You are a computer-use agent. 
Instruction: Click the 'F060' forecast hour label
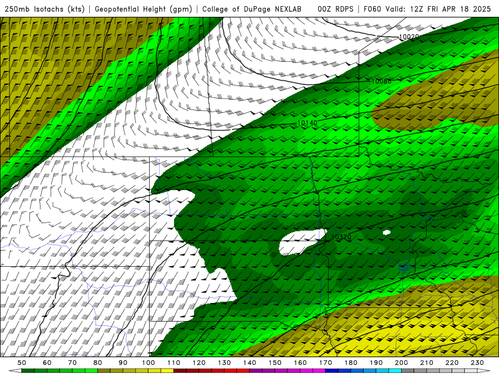[x=372, y=9]
